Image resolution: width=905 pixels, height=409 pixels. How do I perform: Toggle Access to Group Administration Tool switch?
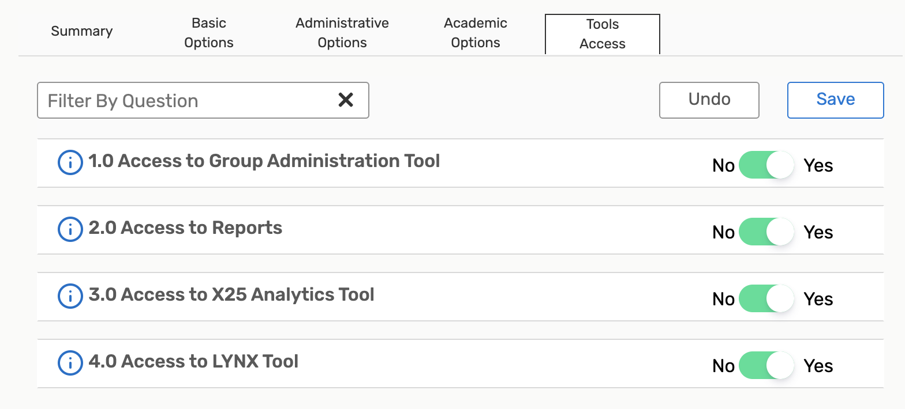click(766, 165)
